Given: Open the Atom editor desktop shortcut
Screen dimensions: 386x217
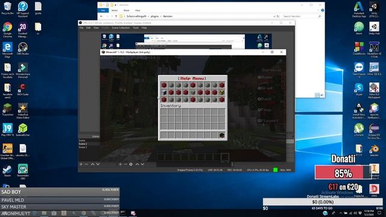Looking at the screenshot, I should pos(359,28).
